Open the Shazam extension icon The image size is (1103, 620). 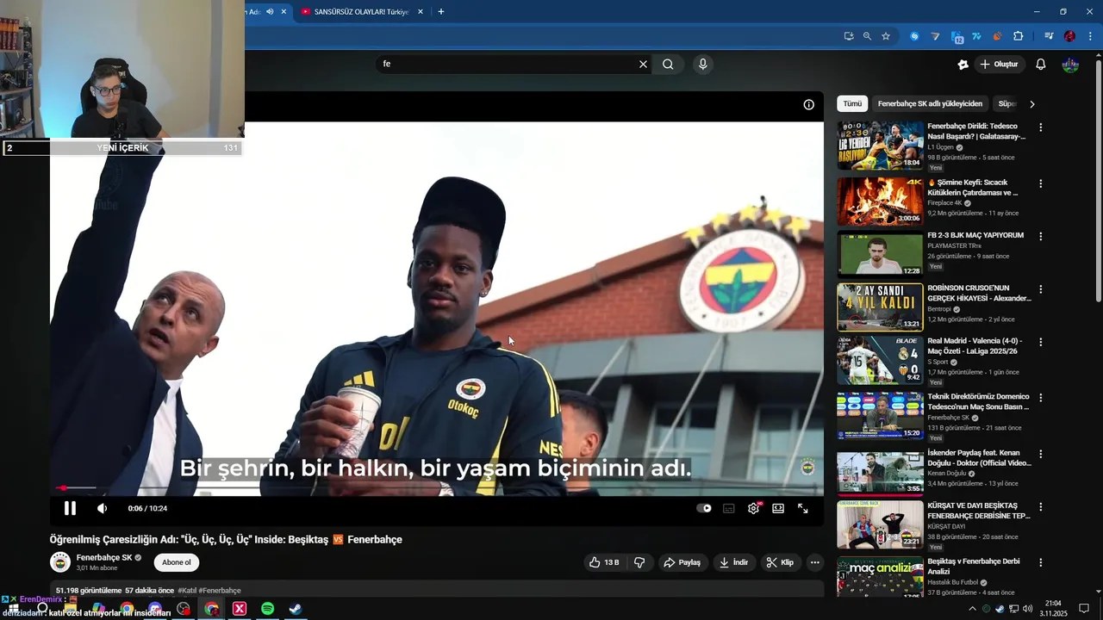914,36
